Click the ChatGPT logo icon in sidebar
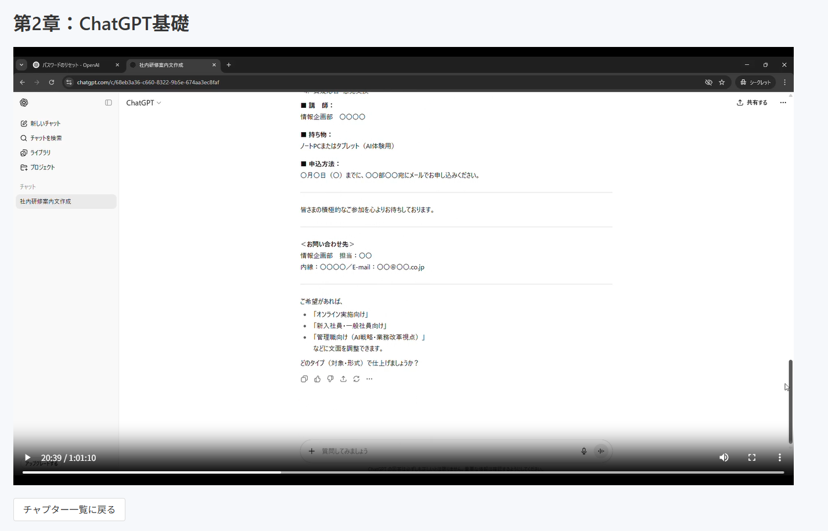The width and height of the screenshot is (828, 531). pyautogui.click(x=24, y=103)
